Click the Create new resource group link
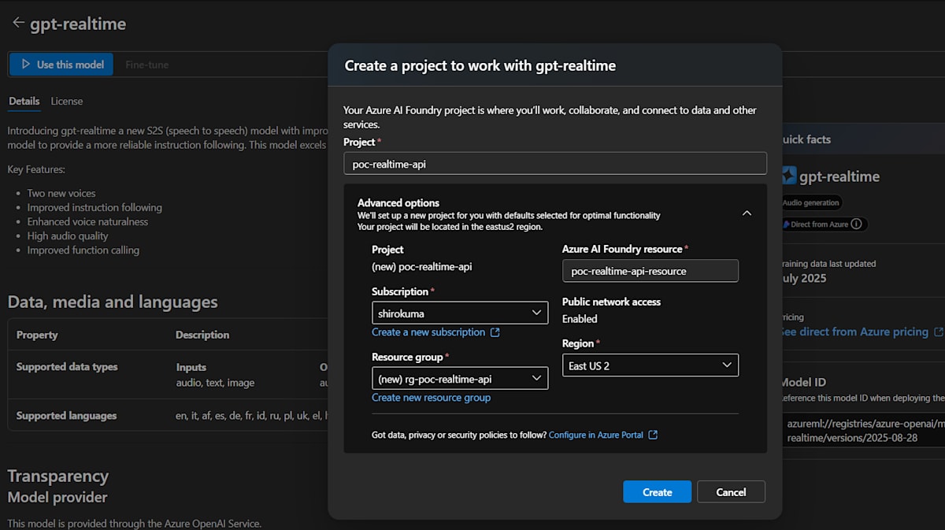Image resolution: width=945 pixels, height=530 pixels. 431,398
